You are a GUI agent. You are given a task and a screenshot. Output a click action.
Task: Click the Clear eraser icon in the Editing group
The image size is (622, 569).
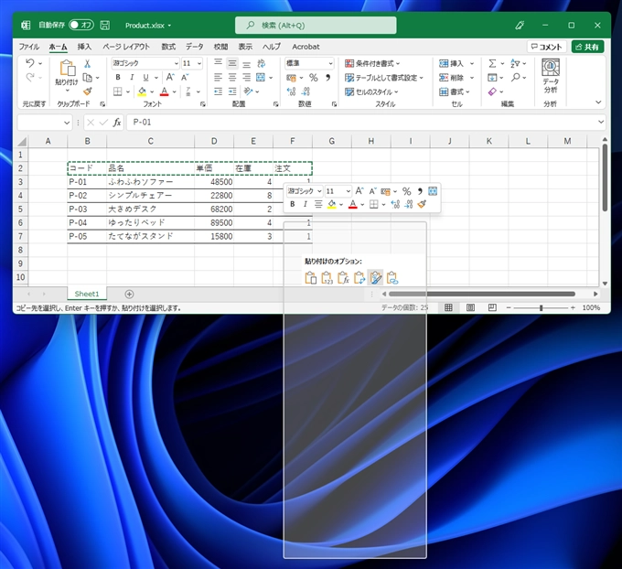(492, 91)
